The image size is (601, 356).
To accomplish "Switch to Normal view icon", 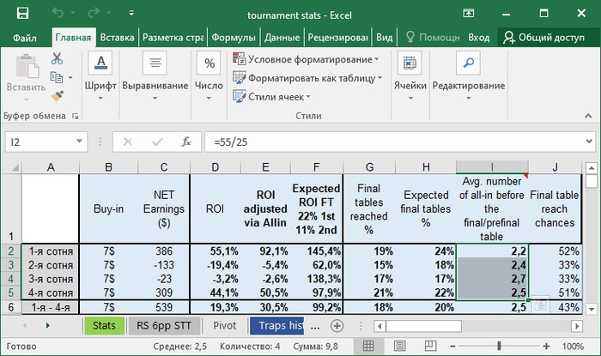I will click(368, 346).
